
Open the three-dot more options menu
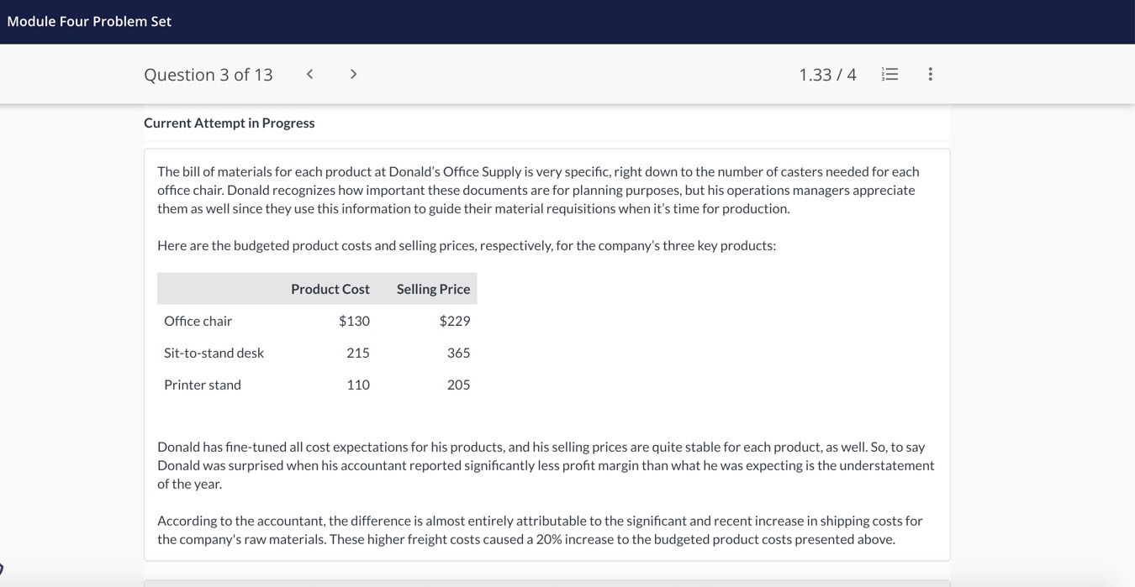point(930,74)
